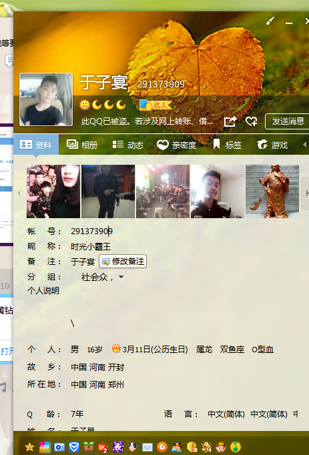Open the gold shield icon
This screenshot has height=455, width=309.
pyautogui.click(x=192, y=447)
